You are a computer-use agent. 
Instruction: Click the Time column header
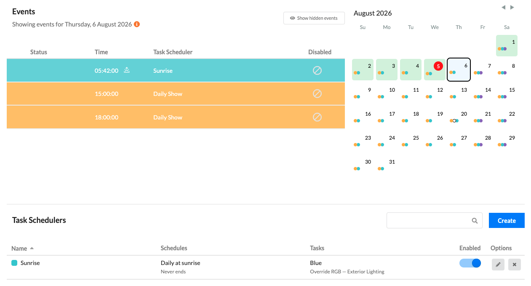click(101, 52)
